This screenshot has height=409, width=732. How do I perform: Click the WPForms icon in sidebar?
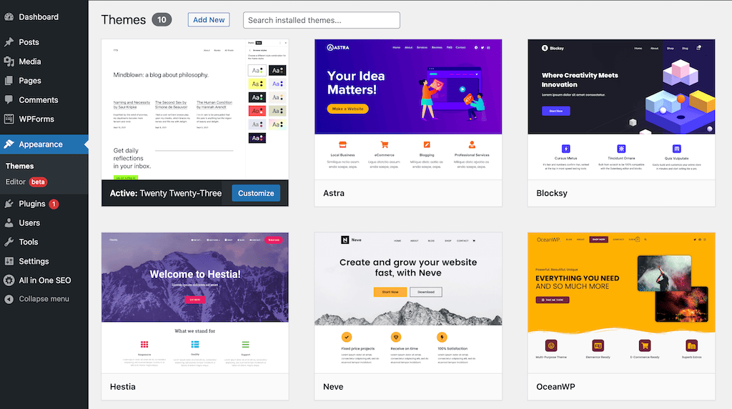9,119
